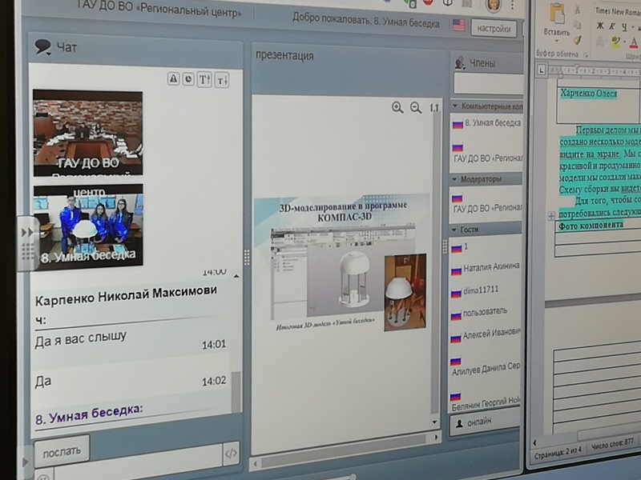Decrease chat text size
Image resolution: width=641 pixels, height=480 pixels.
pyautogui.click(x=222, y=79)
